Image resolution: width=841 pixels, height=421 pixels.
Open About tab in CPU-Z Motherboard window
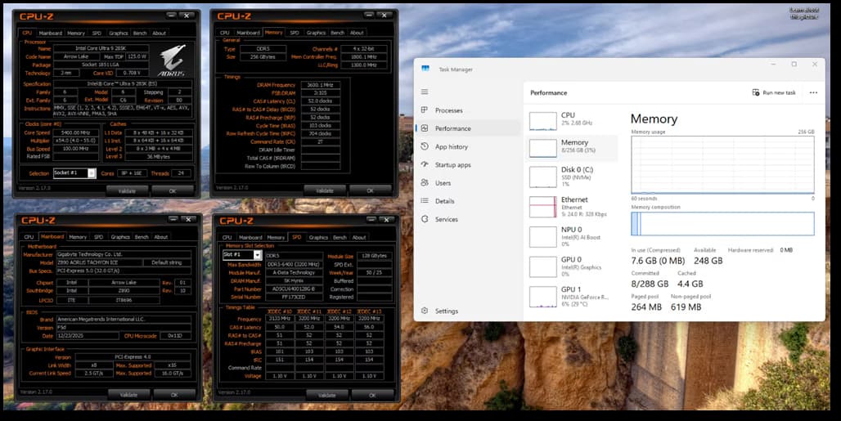point(161,237)
